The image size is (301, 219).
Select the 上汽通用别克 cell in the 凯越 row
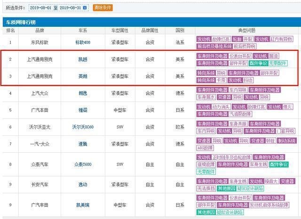coord(40,59)
